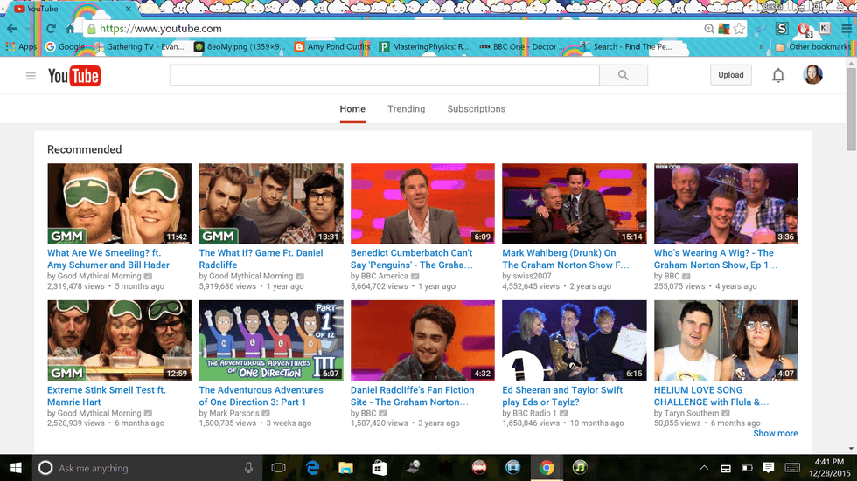The height and width of the screenshot is (481, 857).
Task: Switch to the Subscriptions tab
Action: [476, 109]
